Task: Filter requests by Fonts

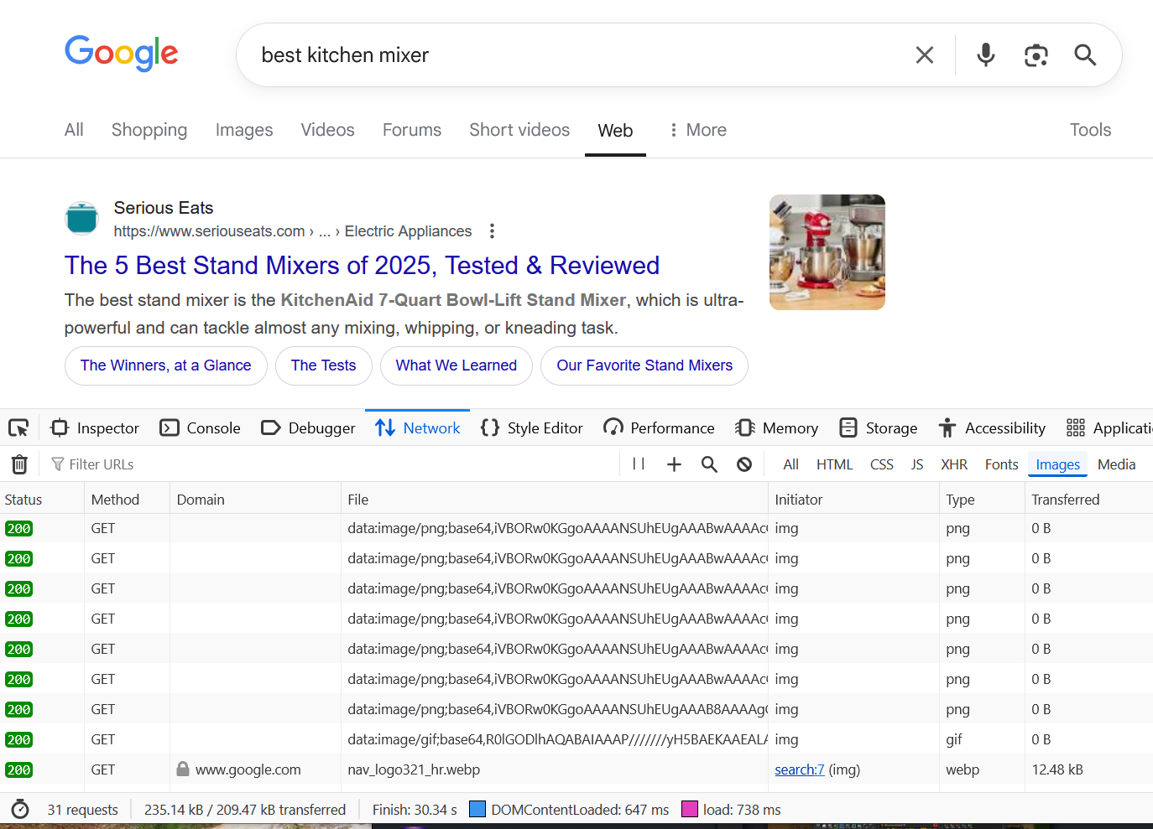Action: pos(1001,464)
